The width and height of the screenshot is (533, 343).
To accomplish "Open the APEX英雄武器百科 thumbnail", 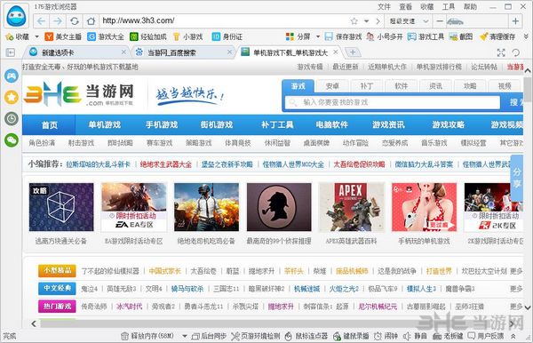I will tap(352, 207).
